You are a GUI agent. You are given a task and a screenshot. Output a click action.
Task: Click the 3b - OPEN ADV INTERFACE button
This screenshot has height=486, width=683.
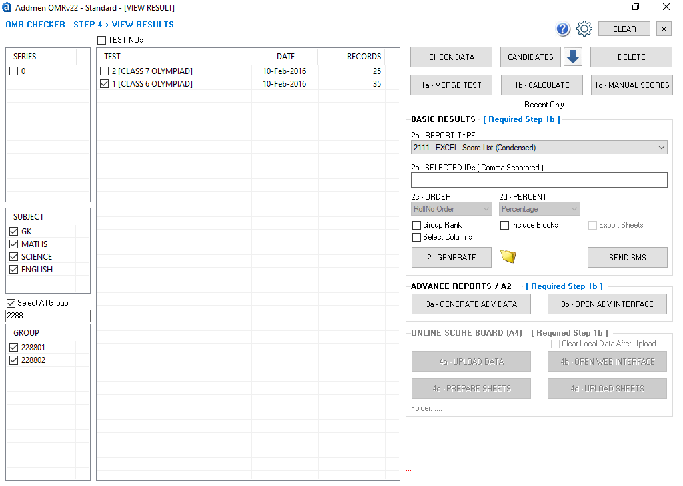607,304
